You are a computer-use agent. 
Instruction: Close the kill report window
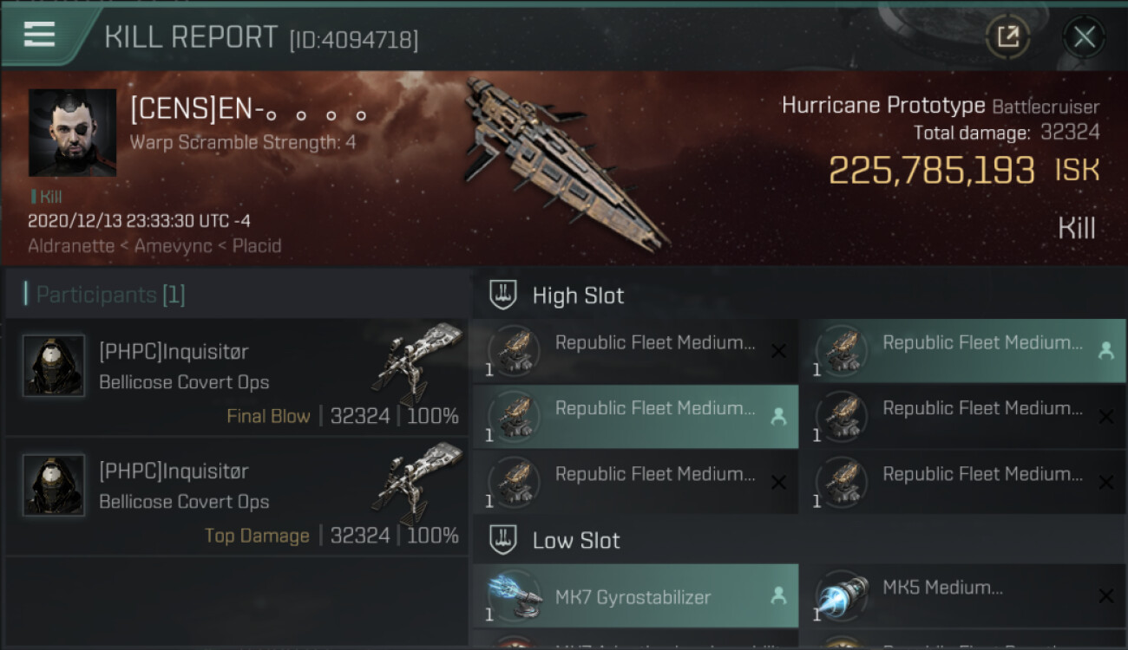1084,36
